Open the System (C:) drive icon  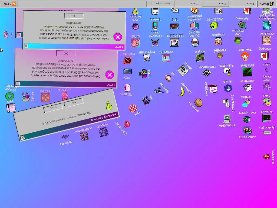(267, 133)
